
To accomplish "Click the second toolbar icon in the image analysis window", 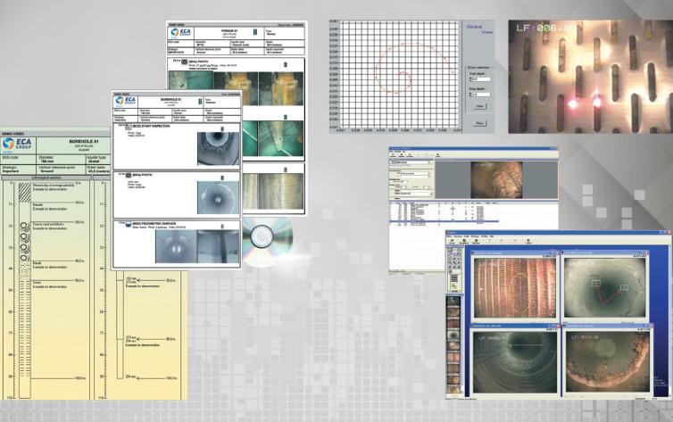I will point(463,242).
